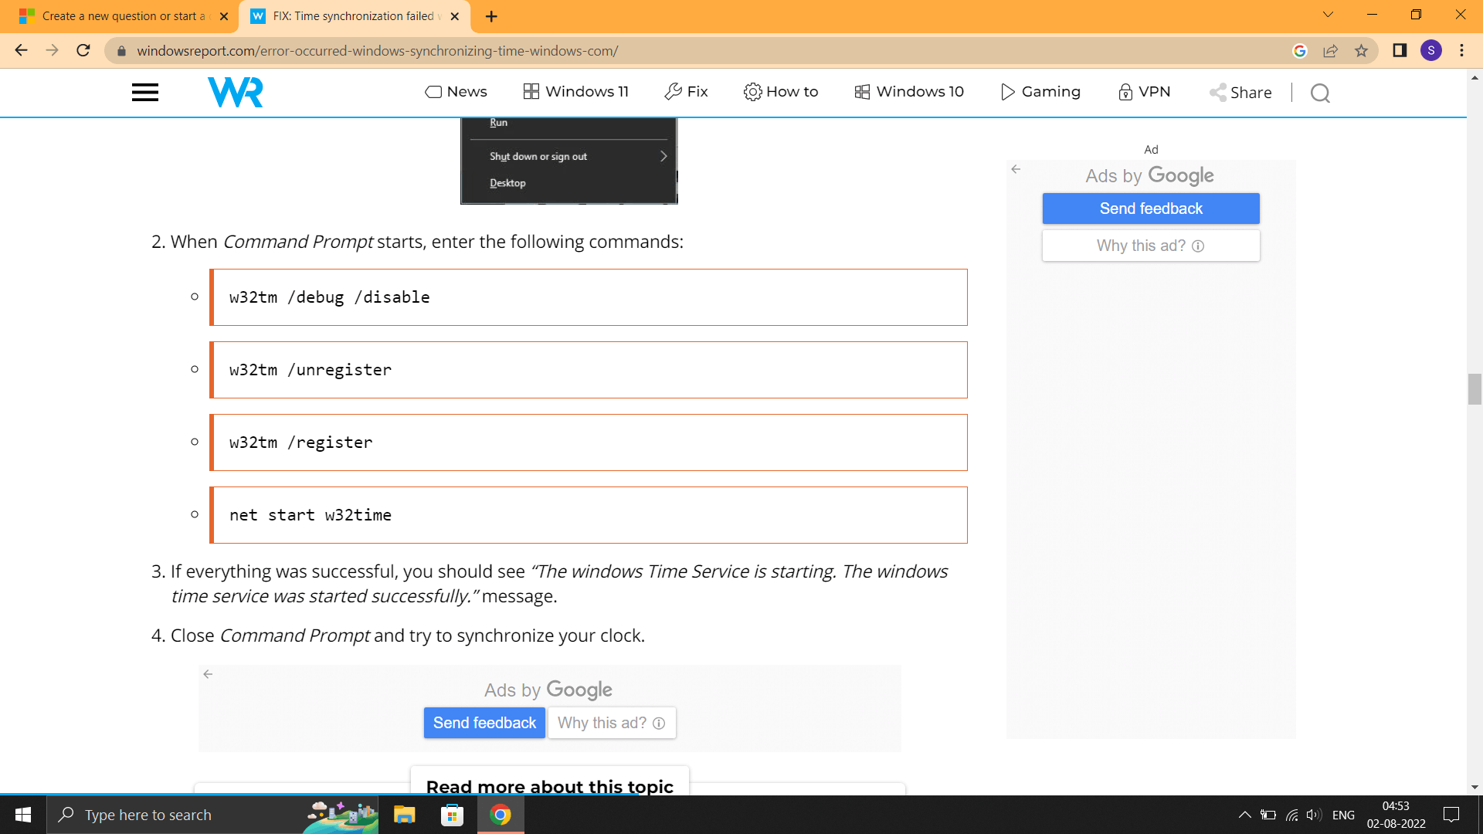1483x834 pixels.
Task: Open File Explorer from taskbar
Action: [404, 815]
